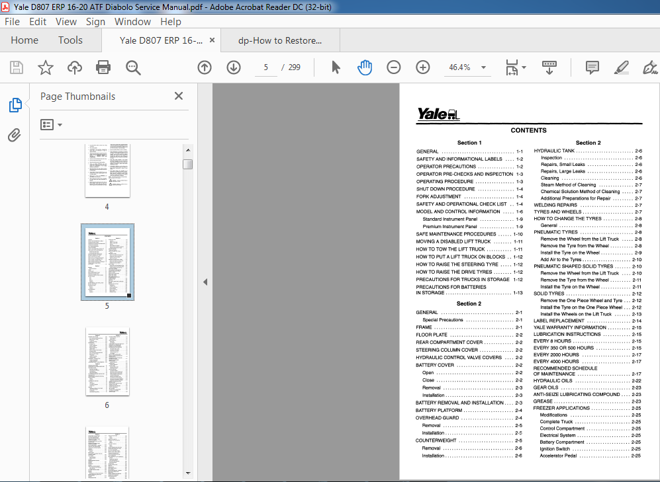Toggle Page Thumbnails sidebar icon

[15, 105]
